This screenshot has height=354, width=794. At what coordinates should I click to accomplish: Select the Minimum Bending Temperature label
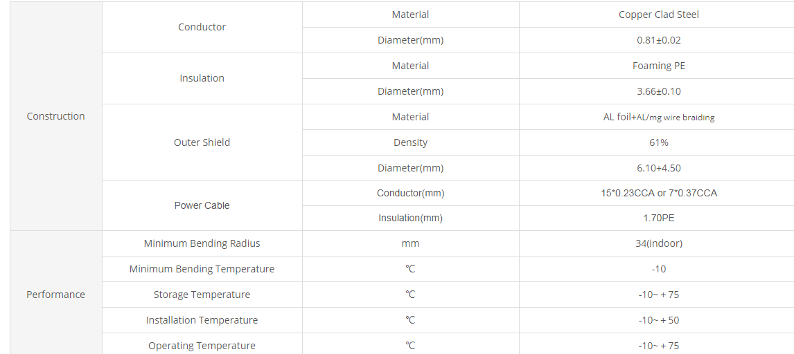202,269
